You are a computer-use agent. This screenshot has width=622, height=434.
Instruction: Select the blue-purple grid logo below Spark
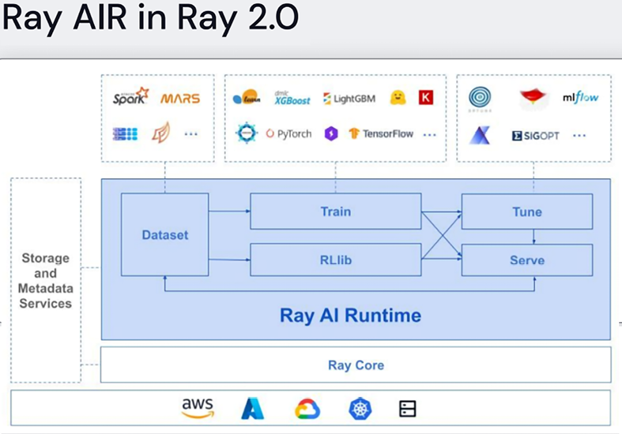[x=125, y=134]
